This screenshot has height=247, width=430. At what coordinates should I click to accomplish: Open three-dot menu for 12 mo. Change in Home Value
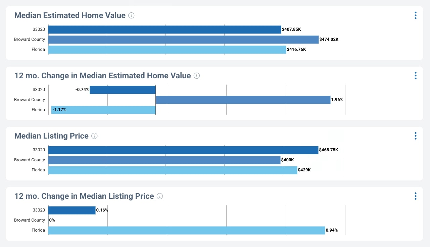(x=416, y=76)
